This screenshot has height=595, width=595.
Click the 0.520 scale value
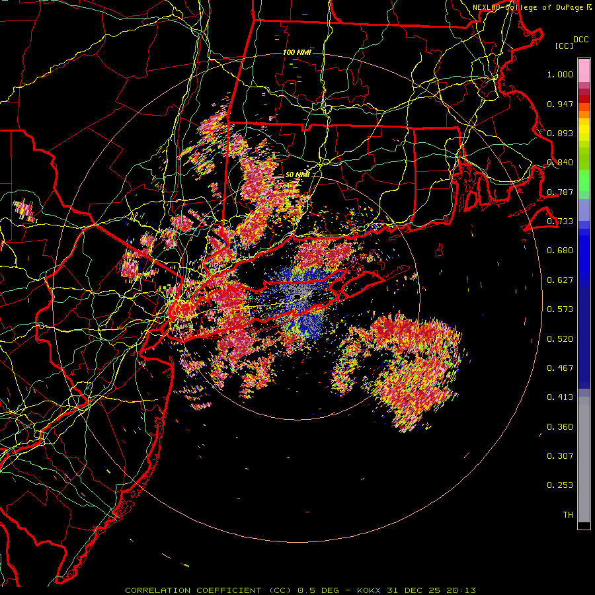coord(560,338)
